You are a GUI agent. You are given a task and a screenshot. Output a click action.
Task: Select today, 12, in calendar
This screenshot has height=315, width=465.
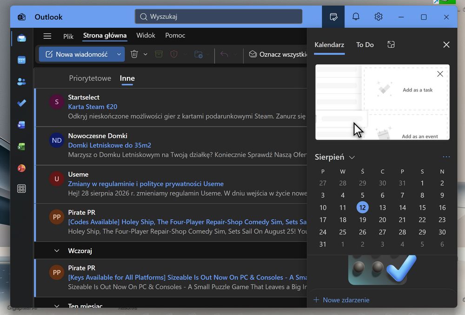pyautogui.click(x=362, y=207)
